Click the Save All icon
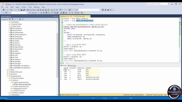 tap(24, 10)
